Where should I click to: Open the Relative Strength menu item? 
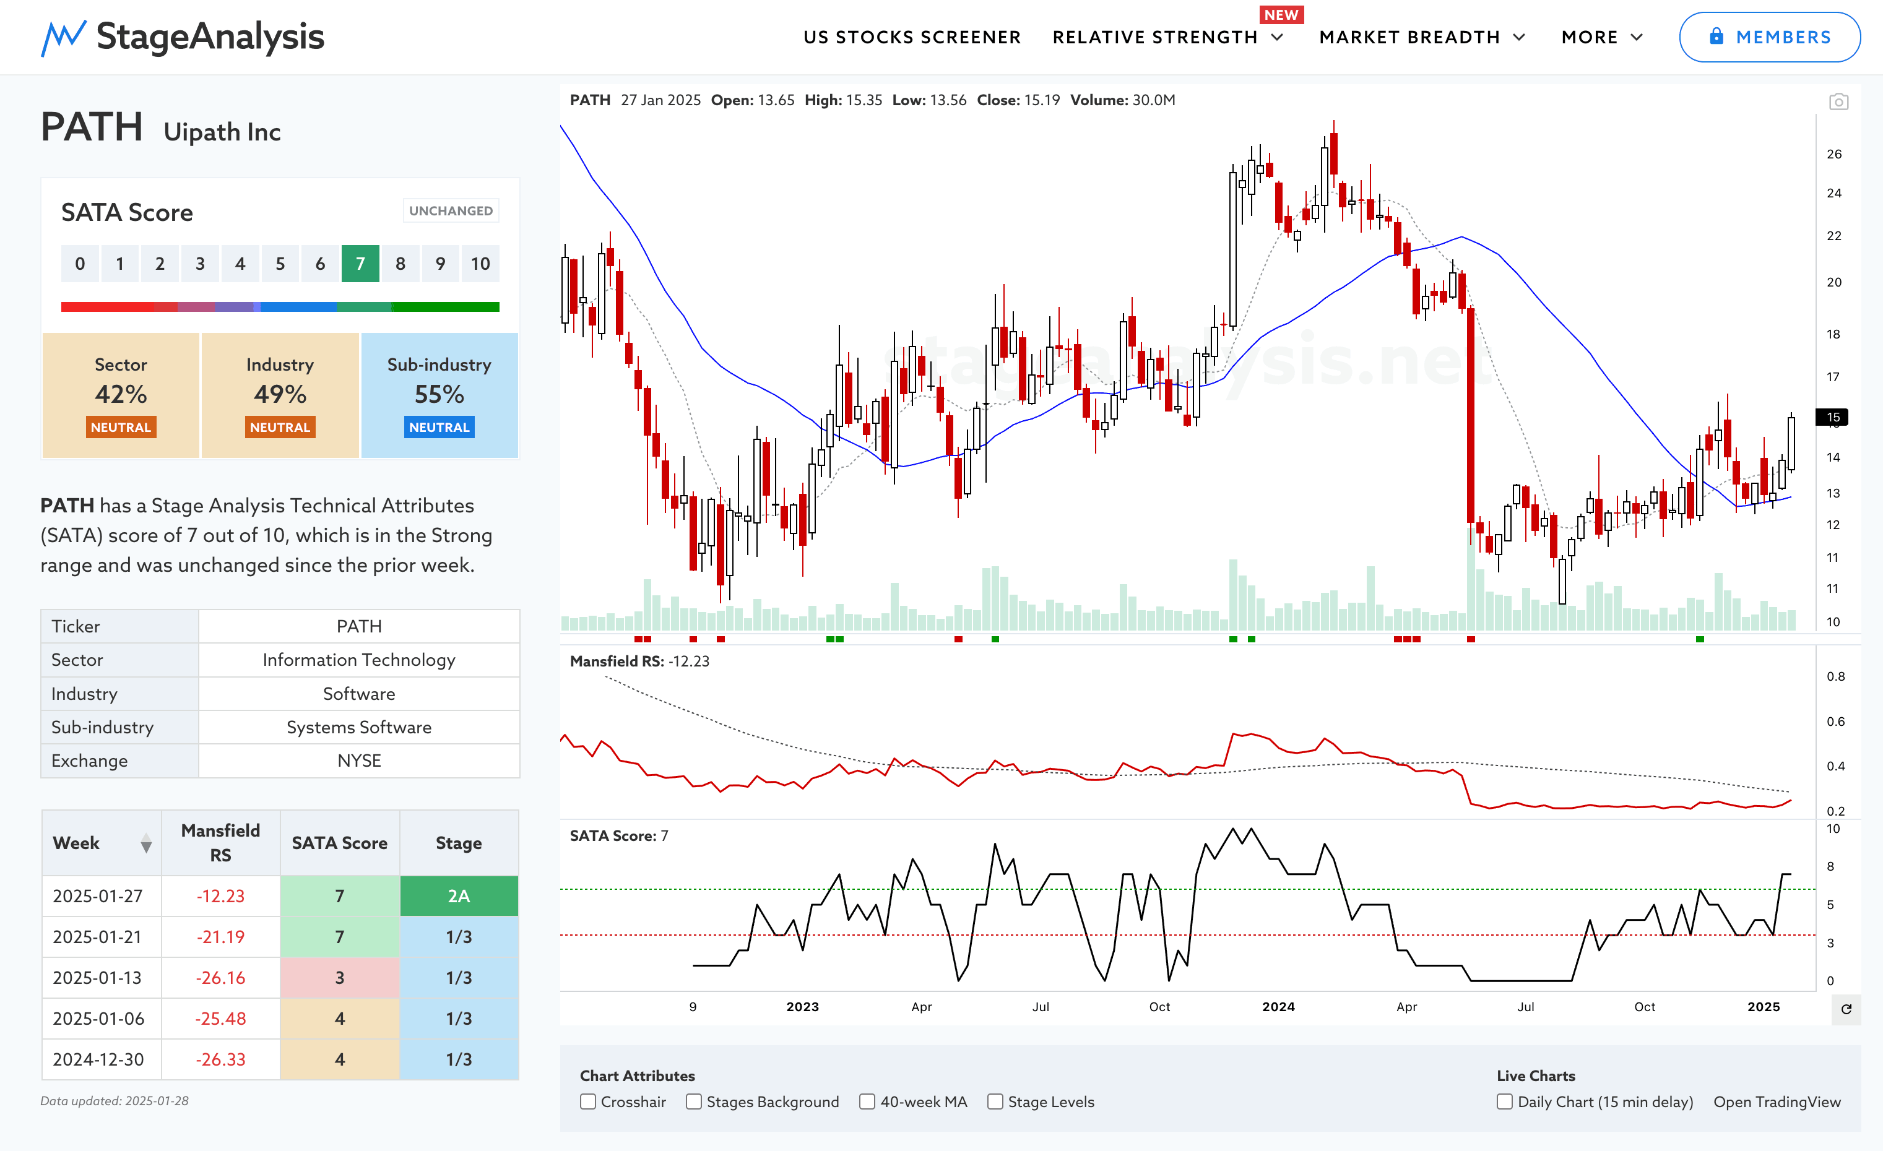(x=1154, y=37)
